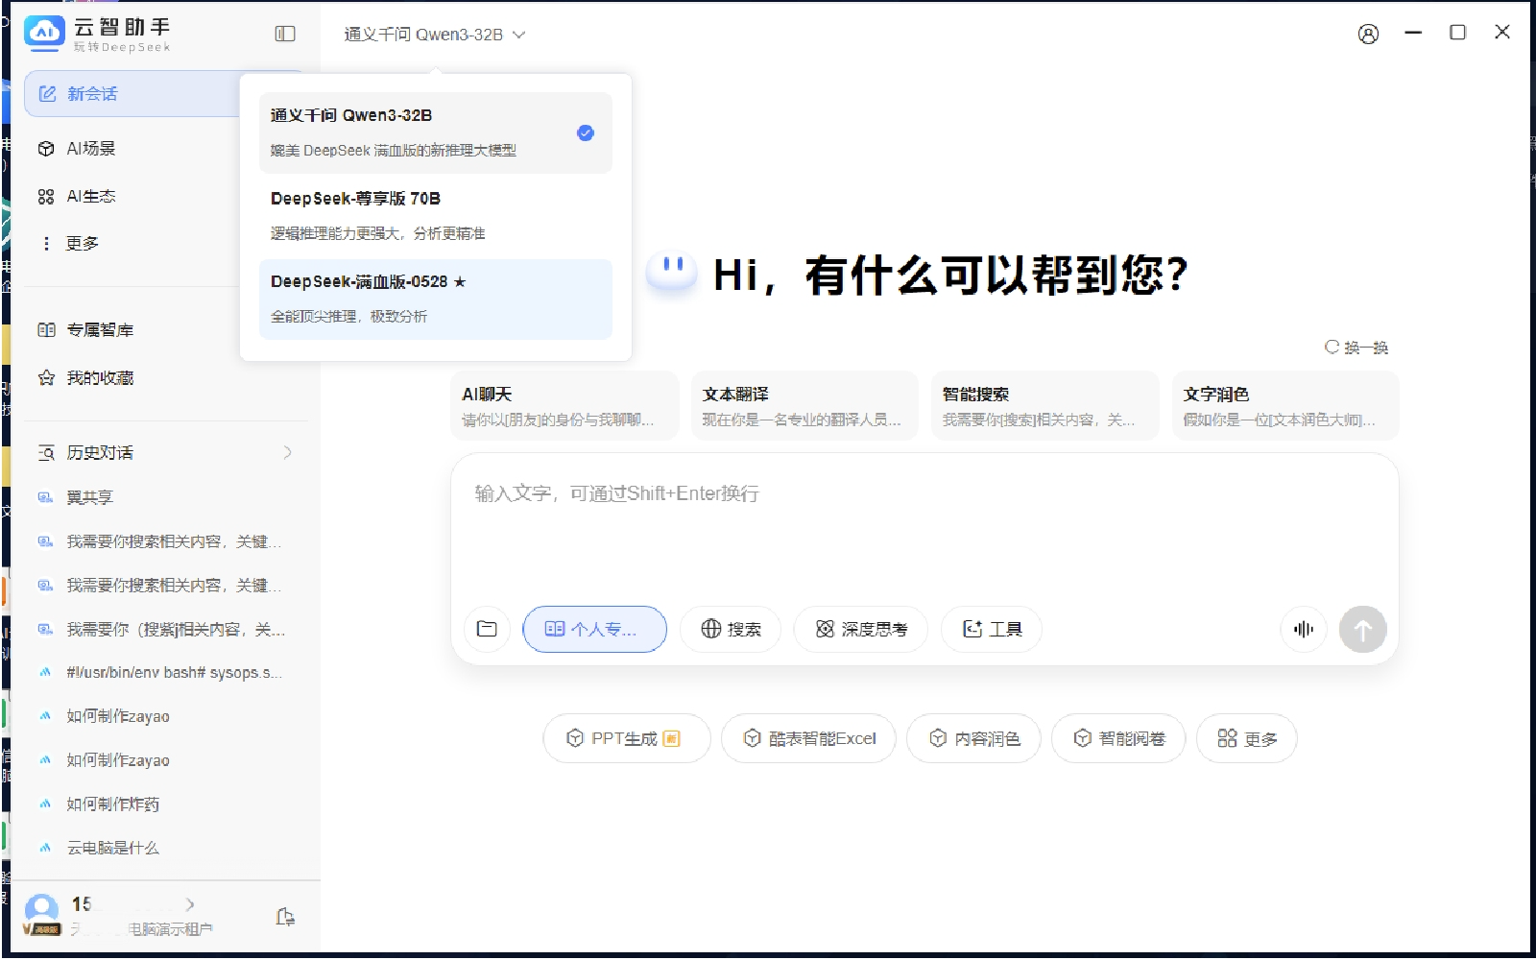
Task: Toggle the 搜索 web search option
Action: [730, 629]
